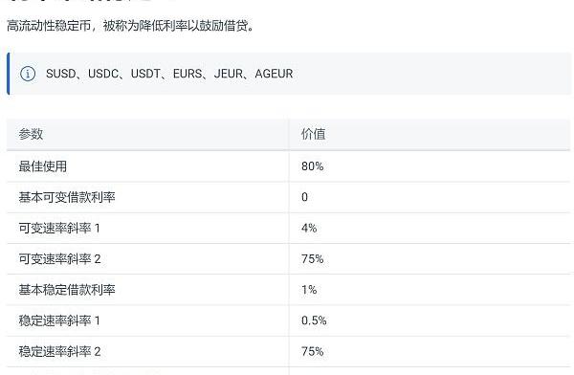This screenshot has height=375, width=574.
Task: Select the 稳定速率斜率 2 label
Action: (x=59, y=352)
